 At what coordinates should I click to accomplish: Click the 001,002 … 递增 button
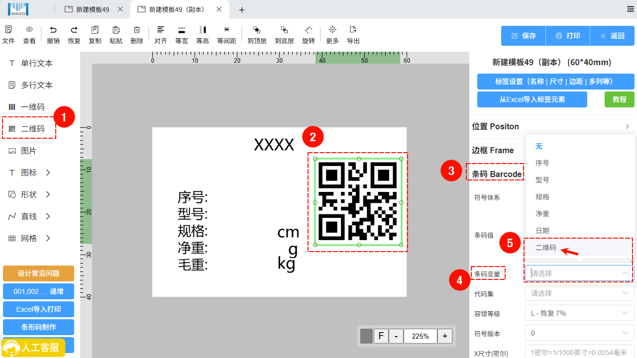[x=38, y=291]
